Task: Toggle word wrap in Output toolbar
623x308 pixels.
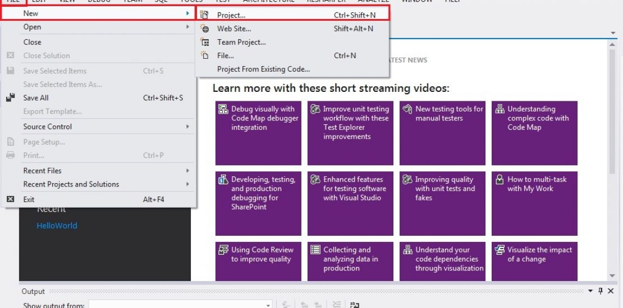Action: click(x=354, y=305)
